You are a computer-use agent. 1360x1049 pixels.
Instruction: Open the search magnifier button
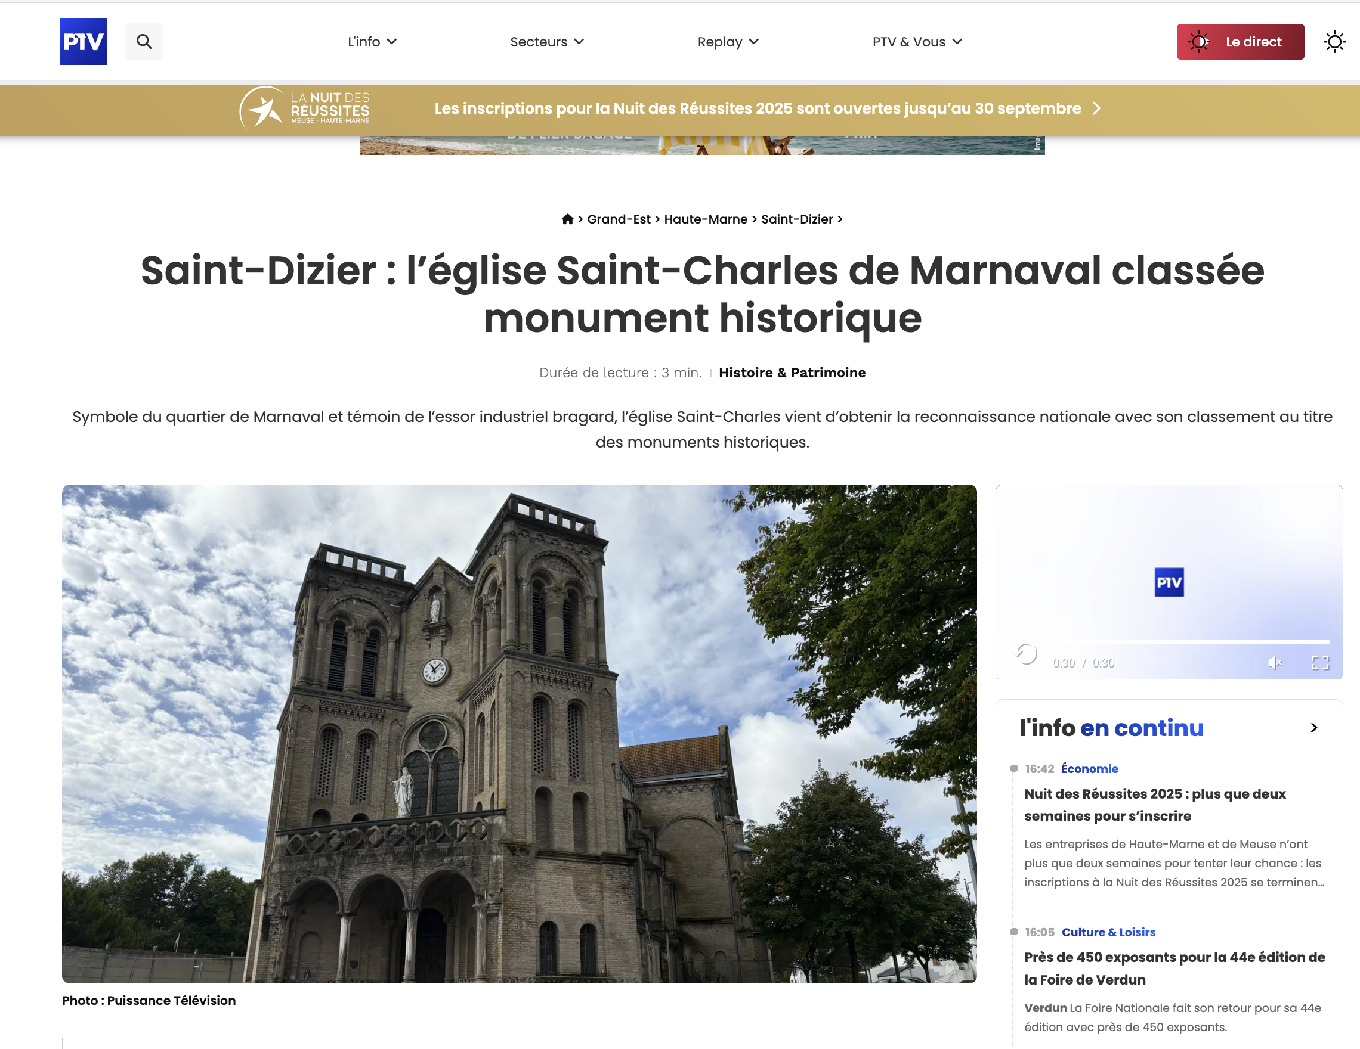[144, 41]
